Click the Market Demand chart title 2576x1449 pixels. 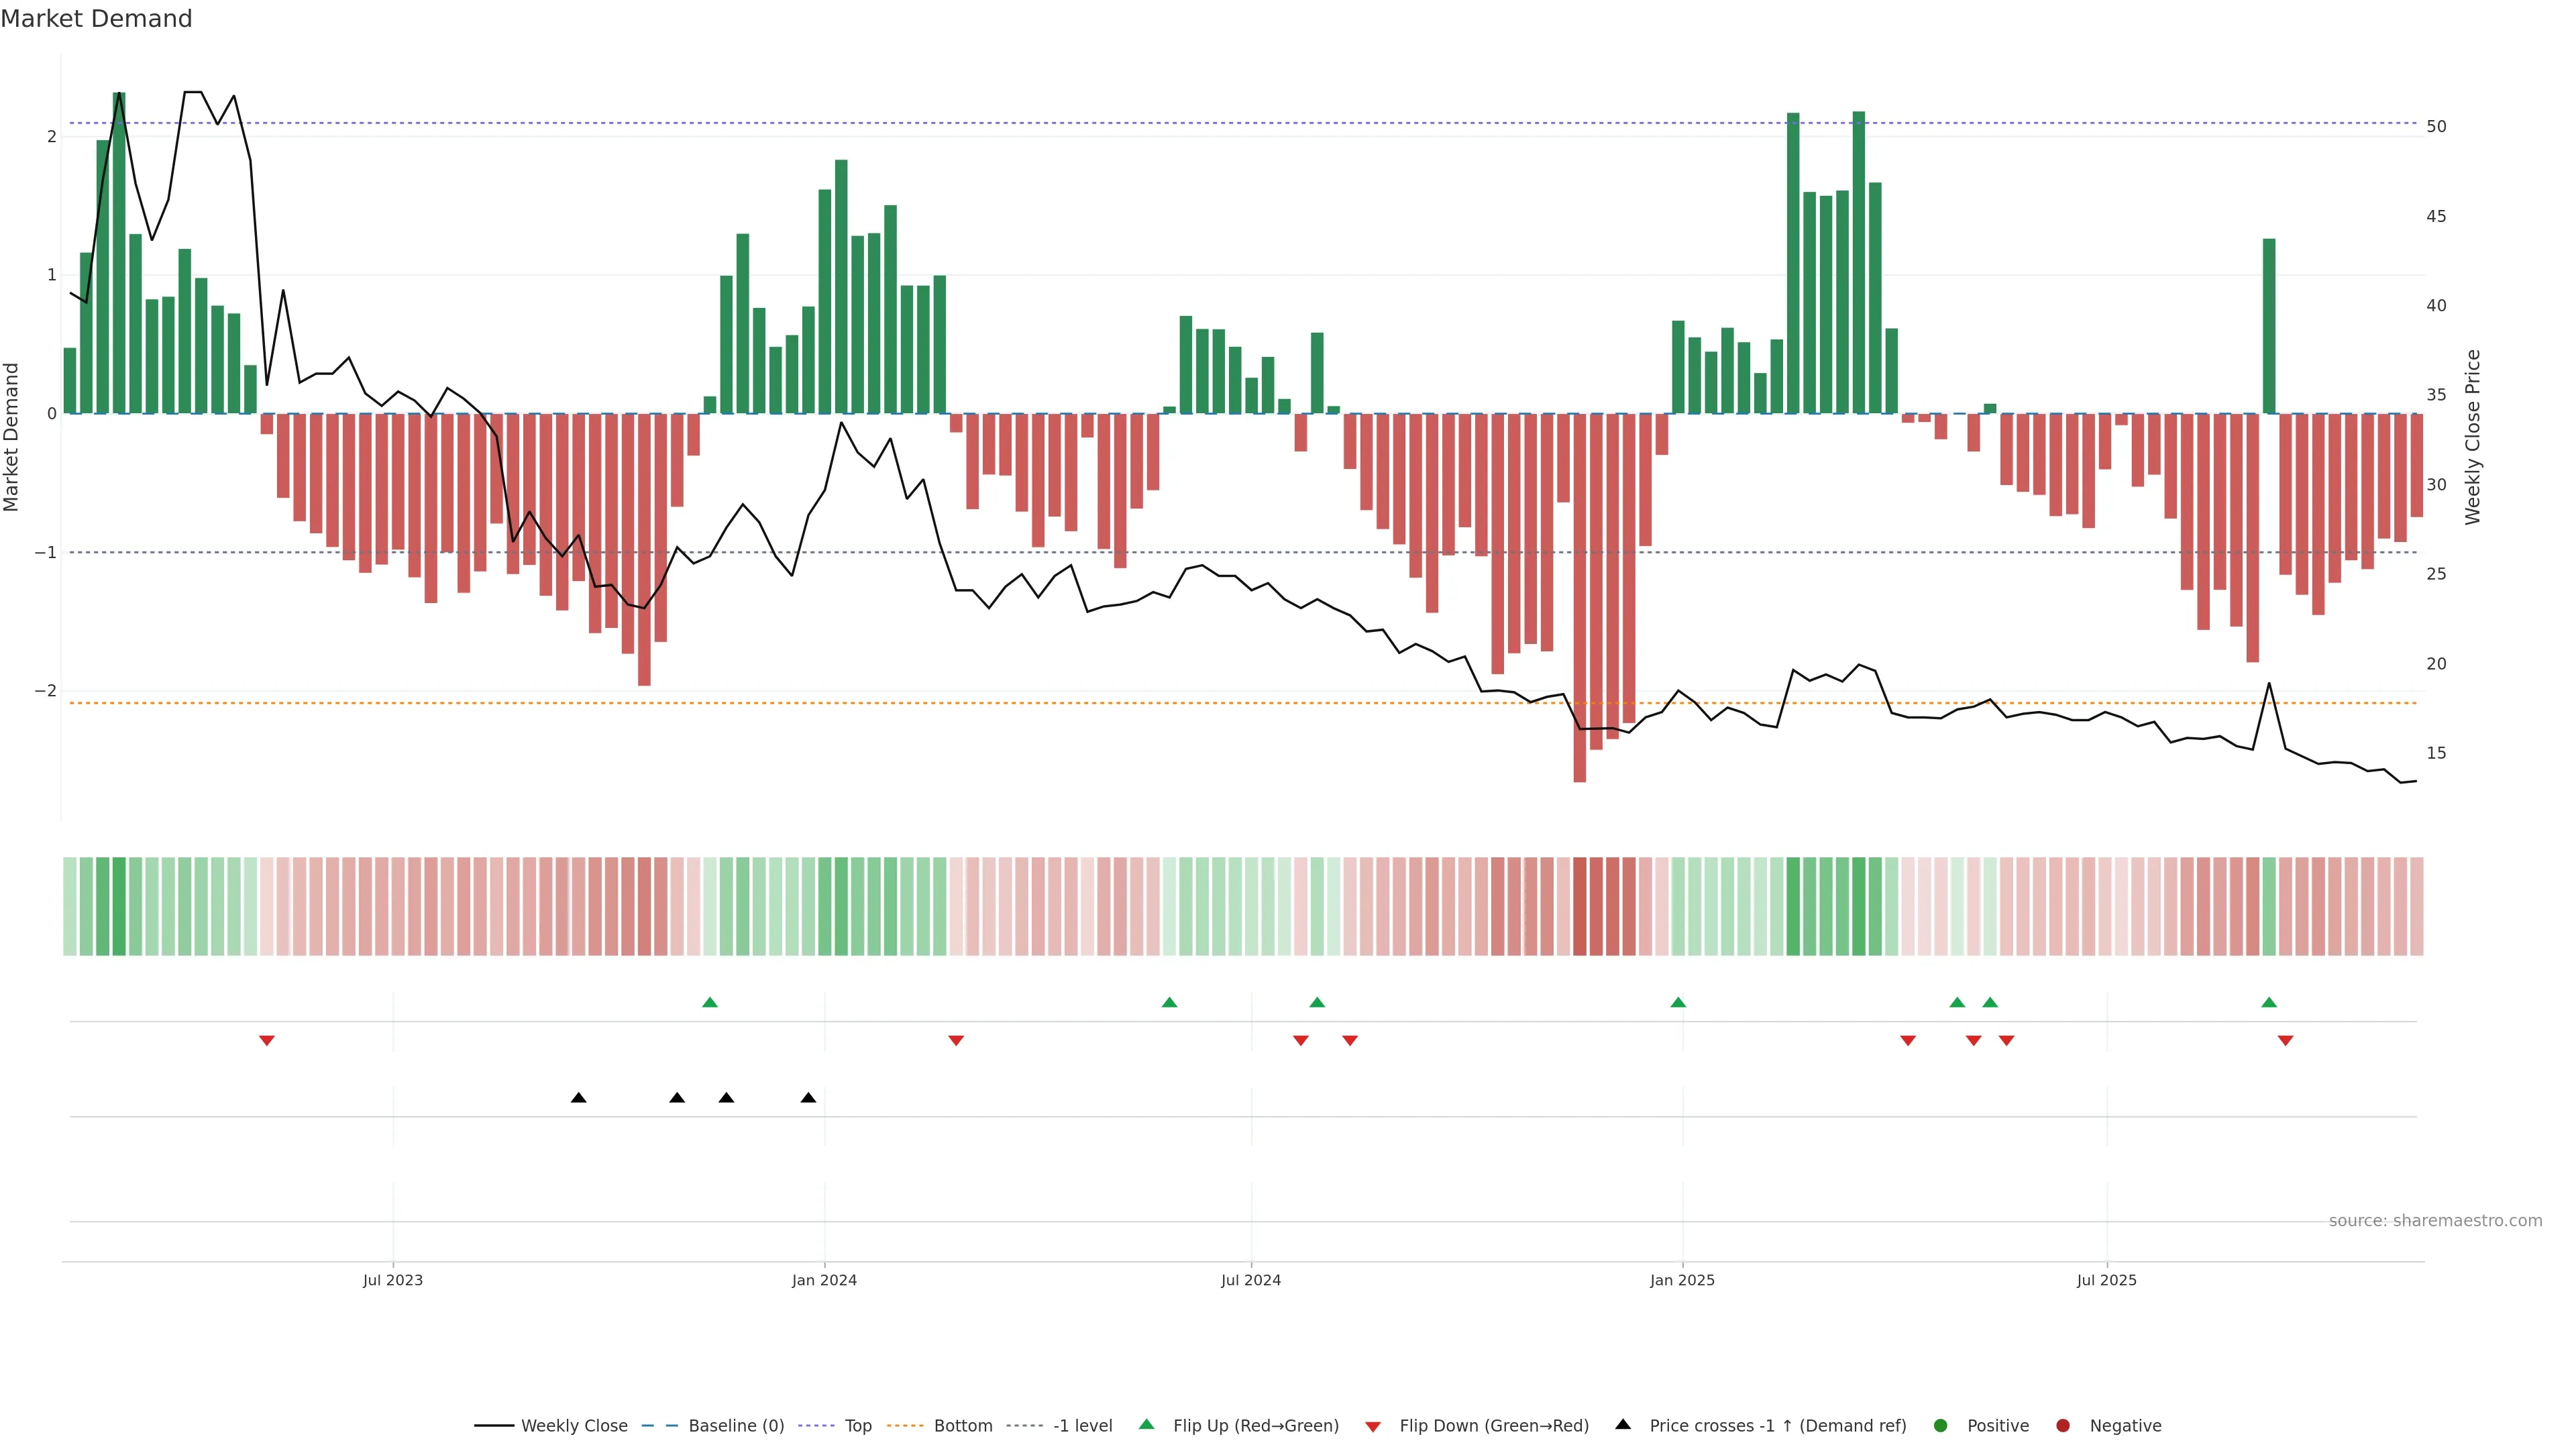coord(96,19)
